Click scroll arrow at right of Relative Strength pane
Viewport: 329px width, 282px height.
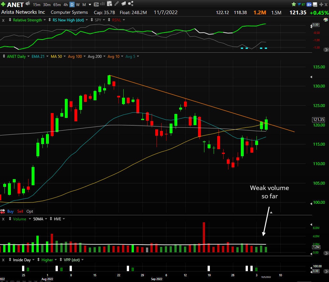pos(326,50)
